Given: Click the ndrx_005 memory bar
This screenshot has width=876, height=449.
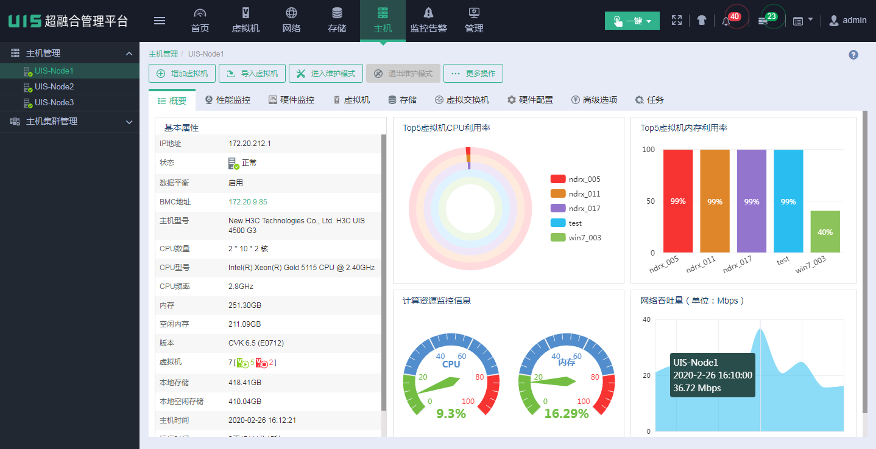Looking at the screenshot, I should click(678, 201).
